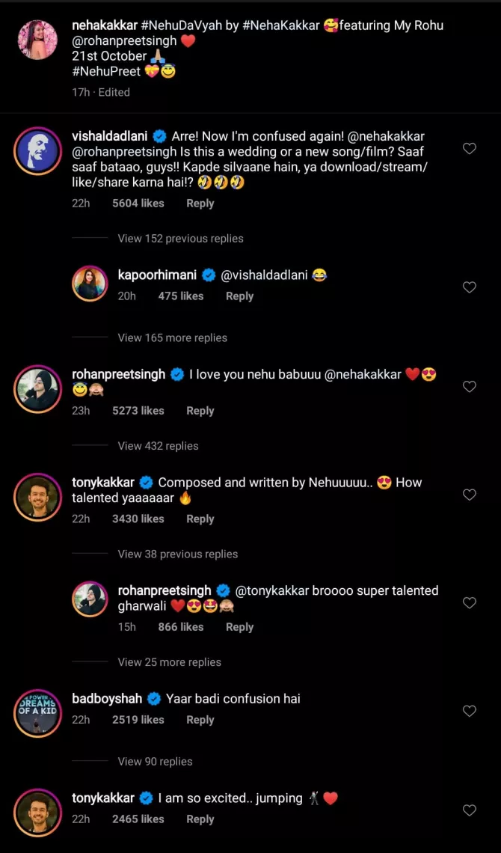Tap the heart icon on kapoorhimani's reply

point(470,287)
